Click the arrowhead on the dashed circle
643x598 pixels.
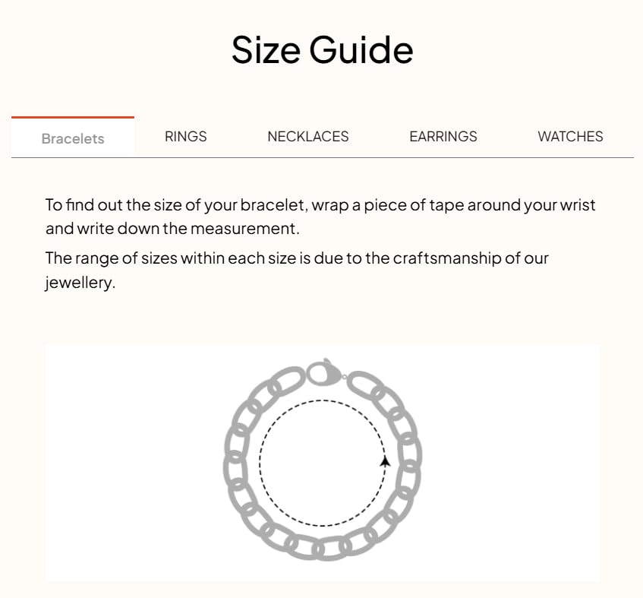tap(385, 460)
